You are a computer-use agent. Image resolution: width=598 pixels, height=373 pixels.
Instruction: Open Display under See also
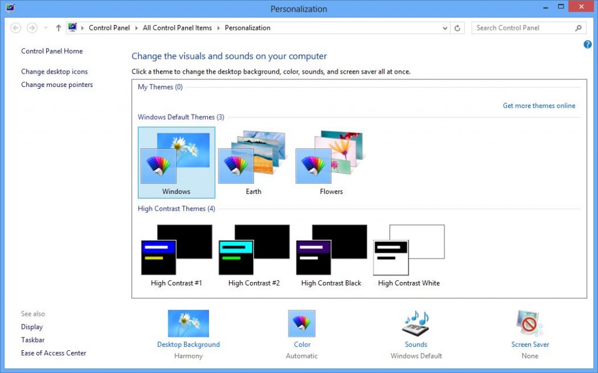[32, 327]
